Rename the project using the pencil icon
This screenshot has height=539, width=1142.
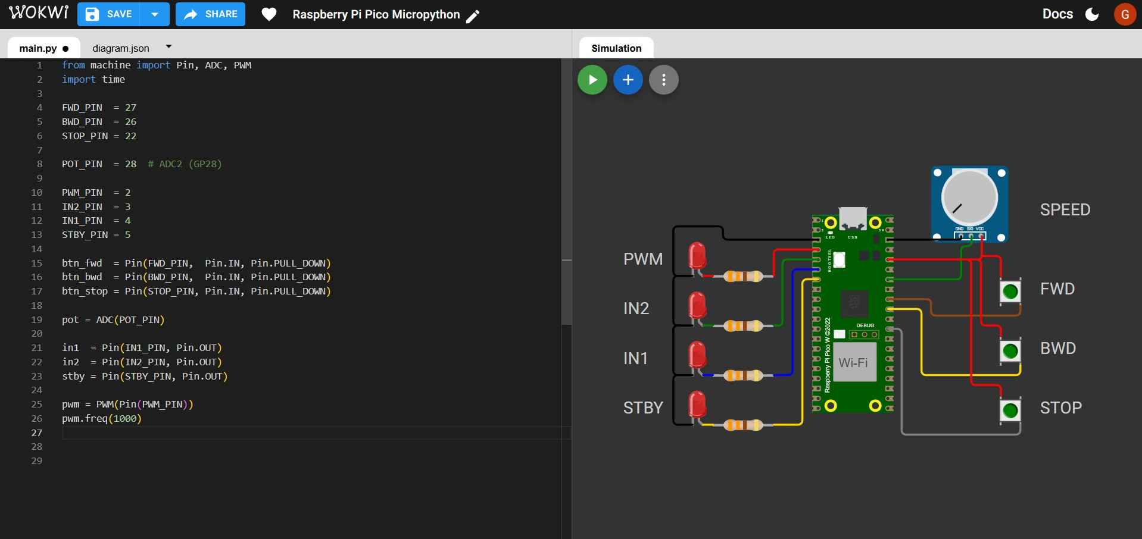point(473,17)
